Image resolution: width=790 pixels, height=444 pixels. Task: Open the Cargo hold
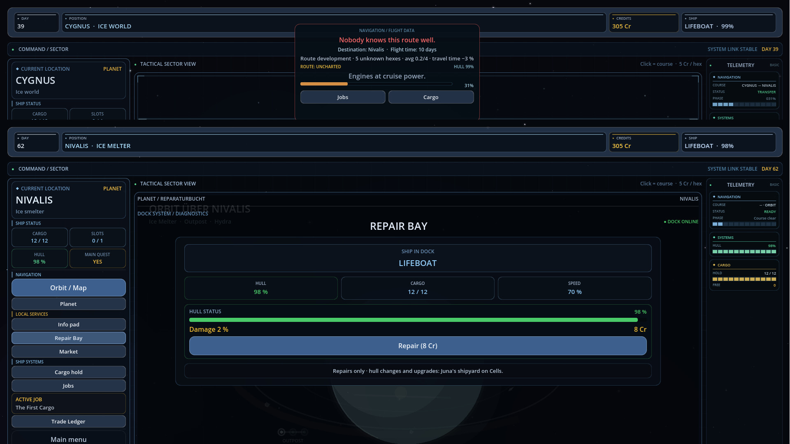[x=69, y=372]
